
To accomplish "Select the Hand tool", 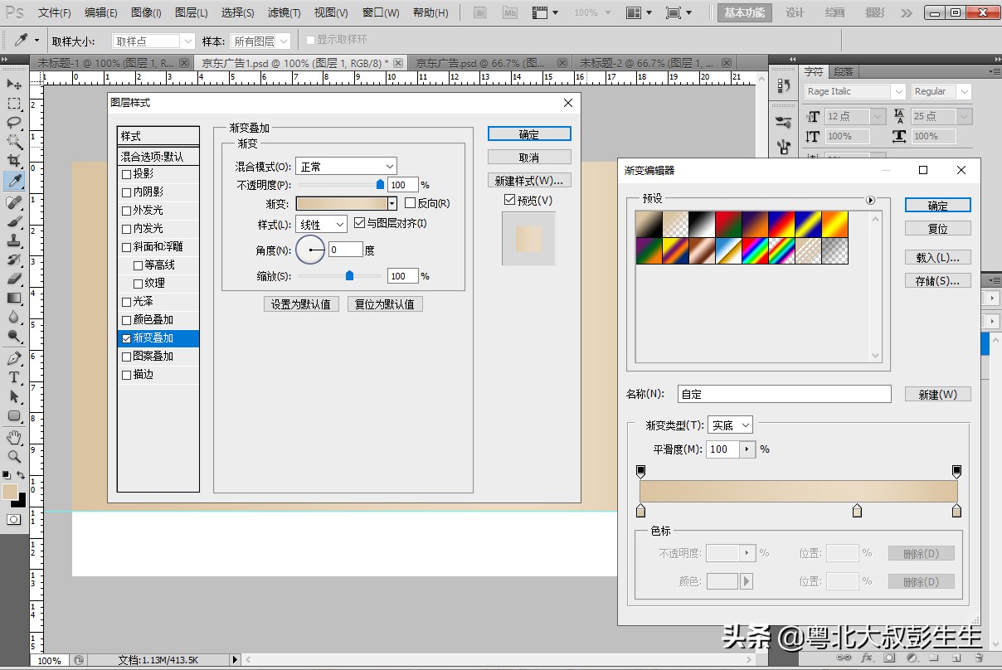I will 14,437.
